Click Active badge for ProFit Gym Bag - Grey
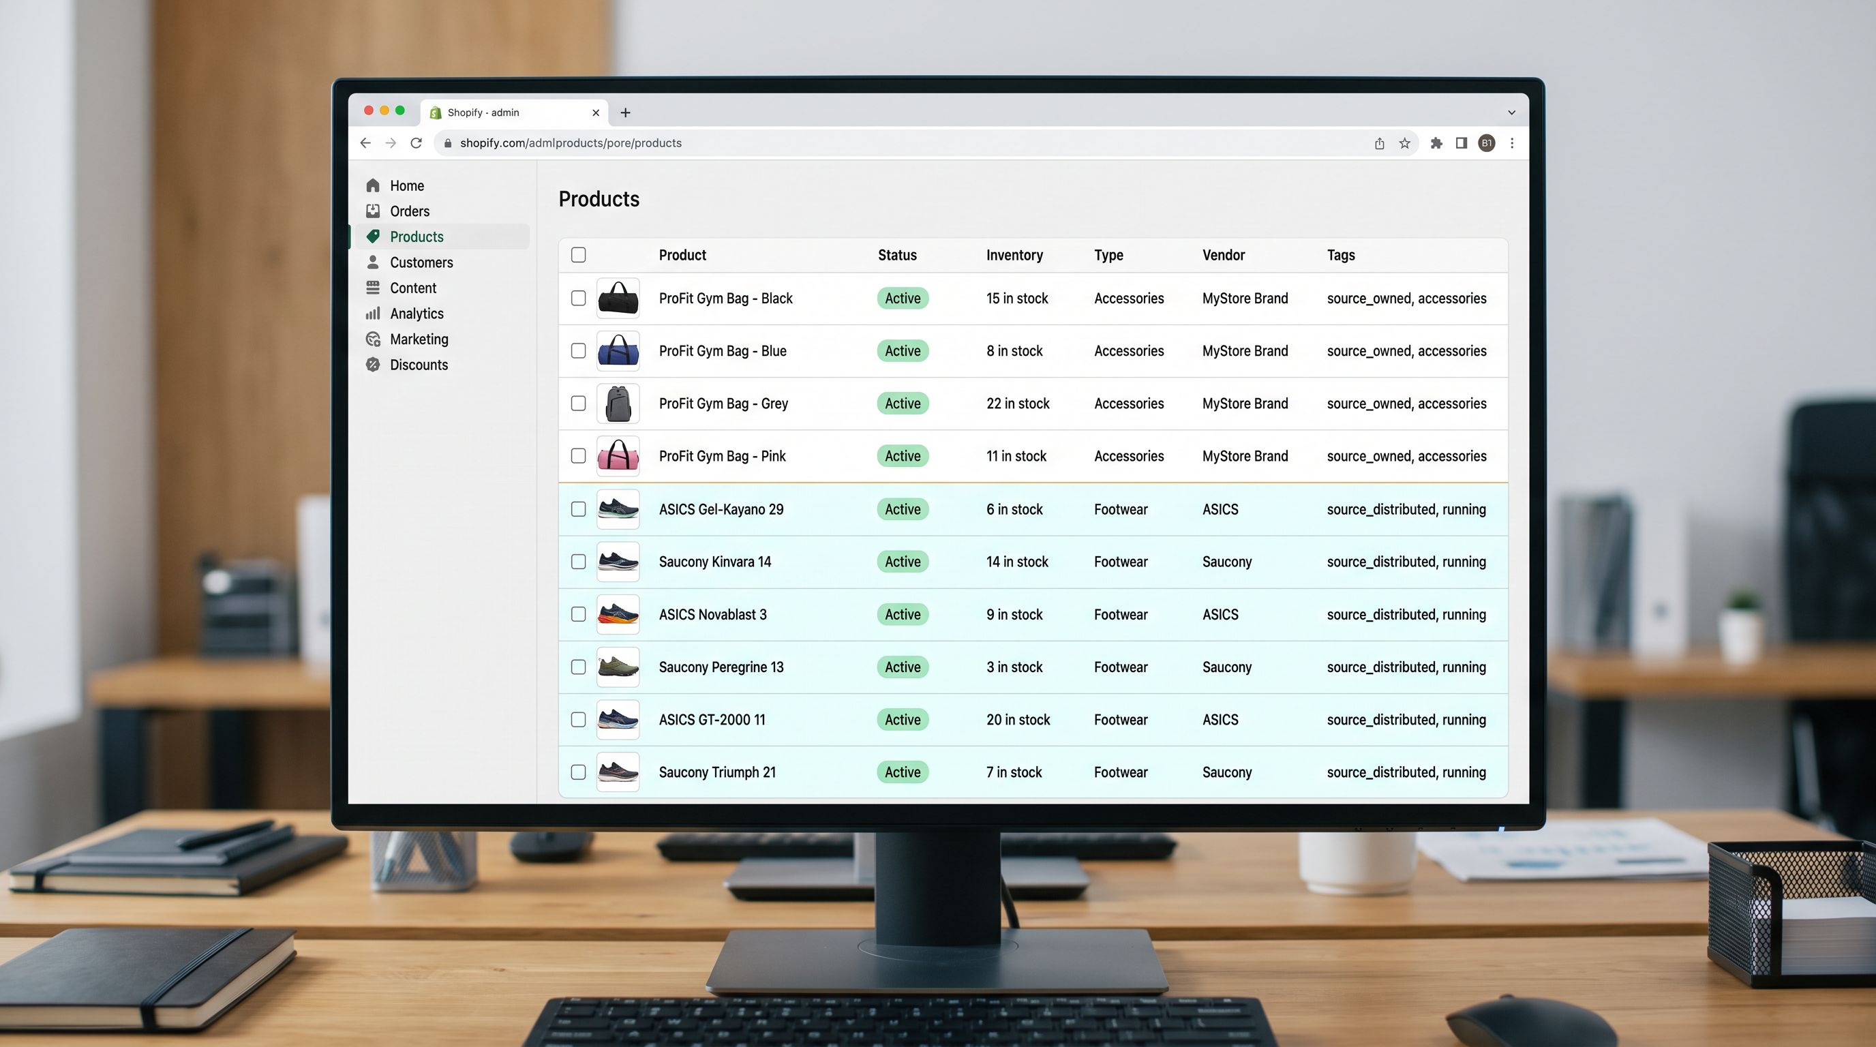This screenshot has width=1876, height=1047. (x=903, y=404)
